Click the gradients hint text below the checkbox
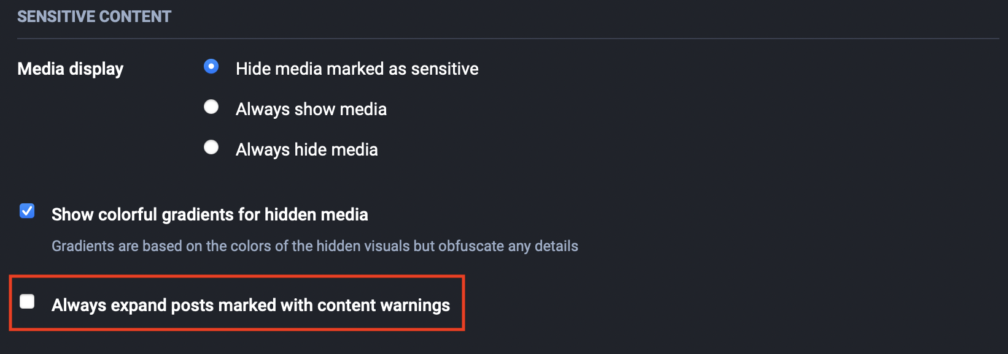The width and height of the screenshot is (1008, 354). [x=314, y=246]
